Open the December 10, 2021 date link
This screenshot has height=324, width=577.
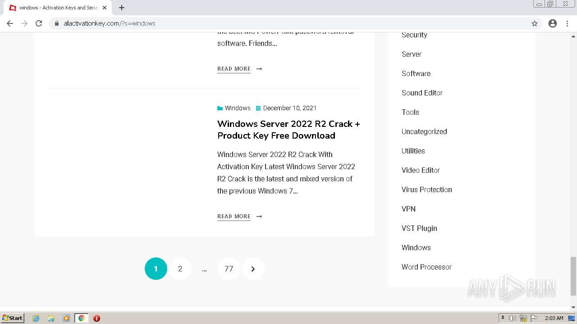(x=290, y=108)
